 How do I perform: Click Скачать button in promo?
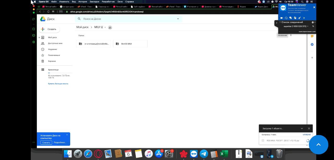tap(46, 143)
